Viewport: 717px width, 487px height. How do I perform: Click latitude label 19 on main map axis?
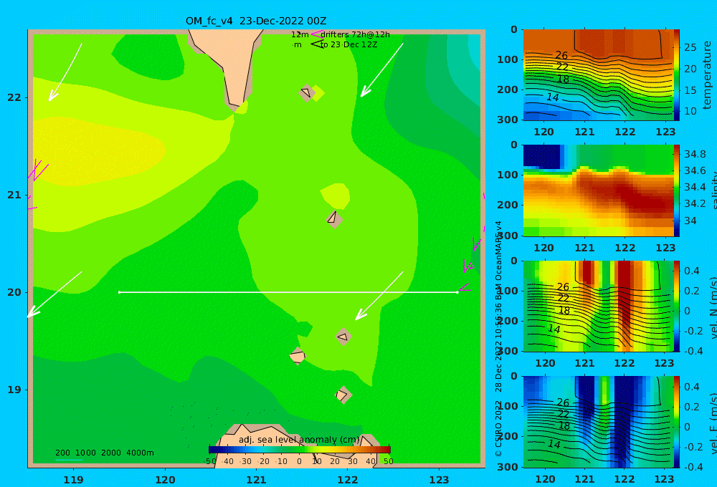point(14,390)
